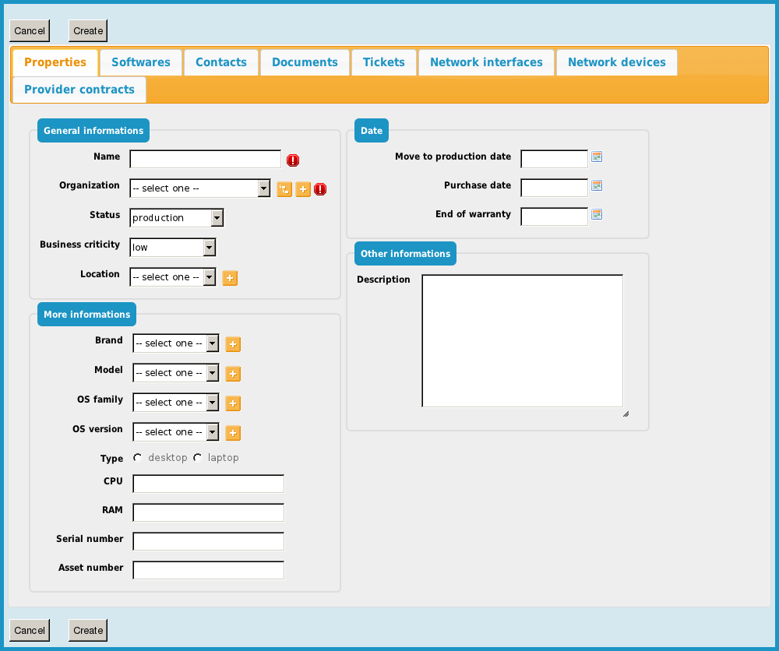This screenshot has width=779, height=651.
Task: Click the plus icon beside Organization
Action: click(x=303, y=189)
